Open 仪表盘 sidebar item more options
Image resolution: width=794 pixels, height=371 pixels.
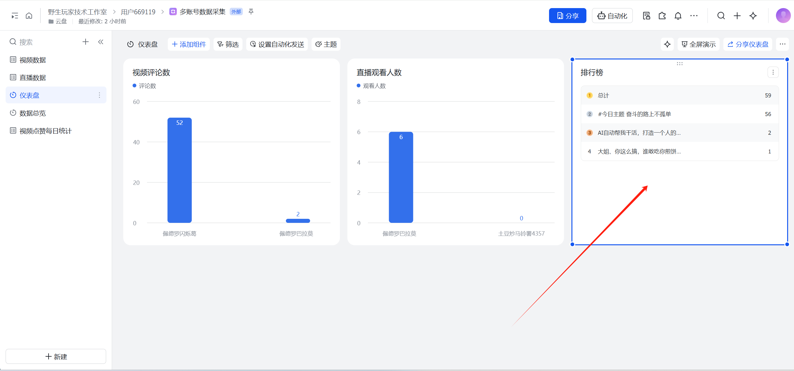click(99, 95)
